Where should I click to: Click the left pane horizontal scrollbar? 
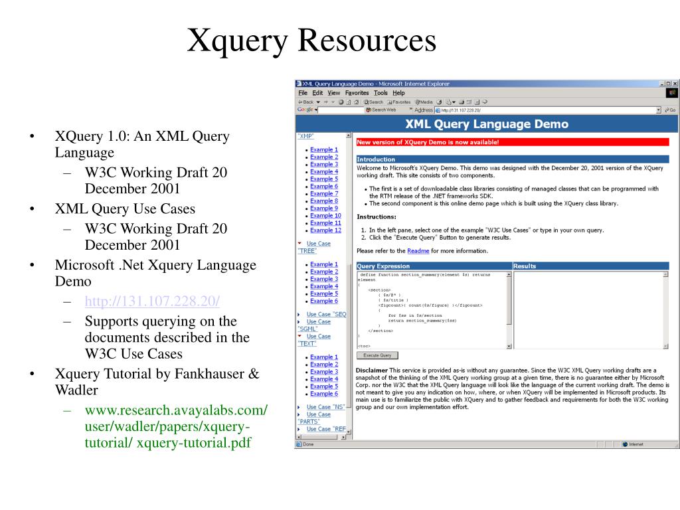(321, 437)
